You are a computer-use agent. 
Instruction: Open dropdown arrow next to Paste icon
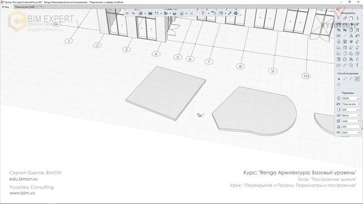pos(208,14)
